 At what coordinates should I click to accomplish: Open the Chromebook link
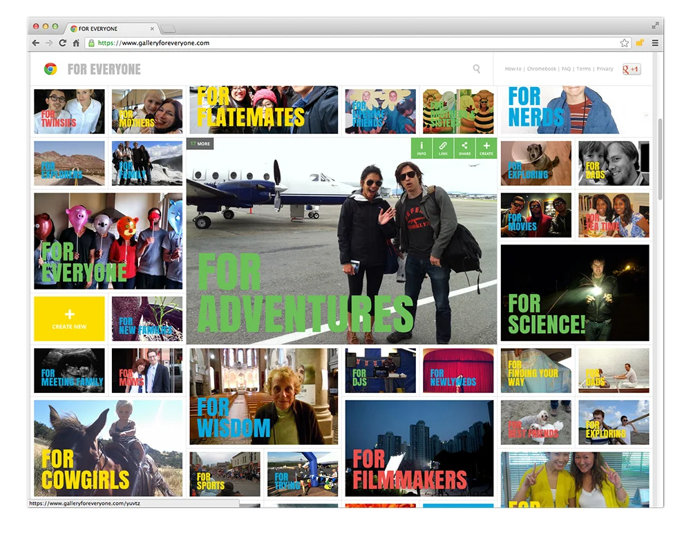click(x=542, y=69)
